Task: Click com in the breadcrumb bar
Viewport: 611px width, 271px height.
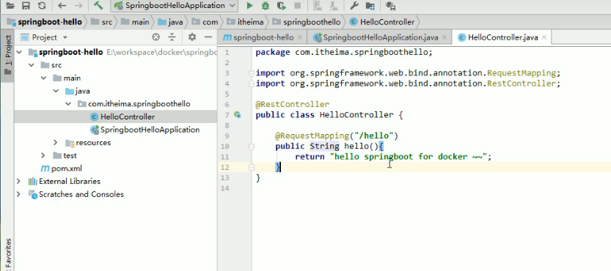Action: [205, 22]
